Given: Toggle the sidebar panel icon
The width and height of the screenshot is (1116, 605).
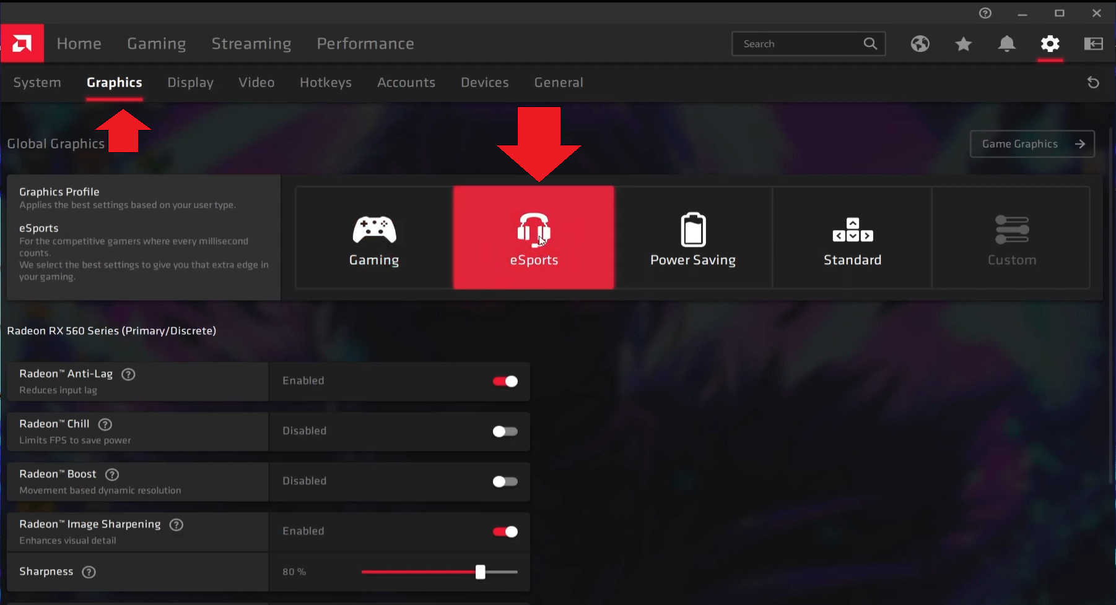Looking at the screenshot, I should pyautogui.click(x=1094, y=44).
